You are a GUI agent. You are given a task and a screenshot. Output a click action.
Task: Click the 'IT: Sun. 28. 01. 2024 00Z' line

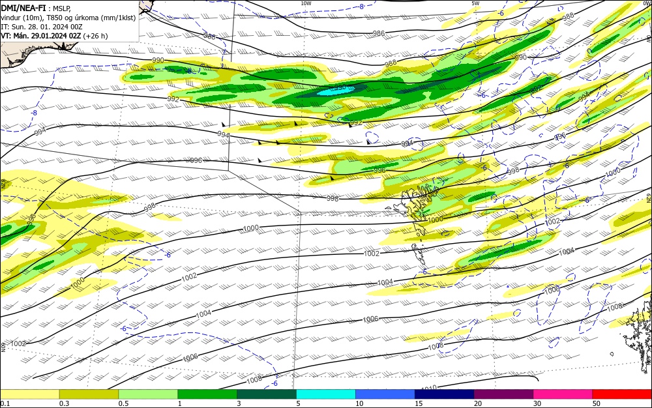coord(42,27)
